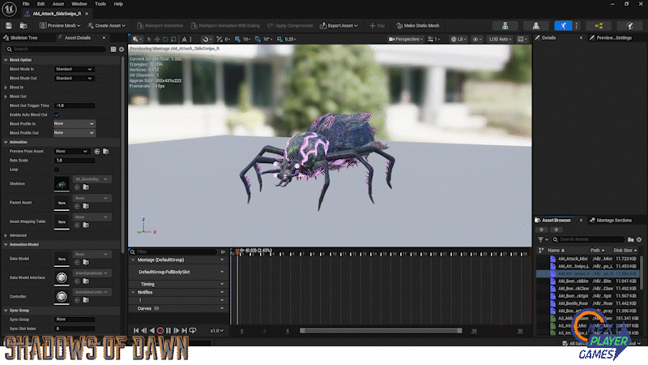Use selected asset for Preview Pose Asset
Image resolution: width=648 pixels, height=365 pixels.
click(x=97, y=152)
